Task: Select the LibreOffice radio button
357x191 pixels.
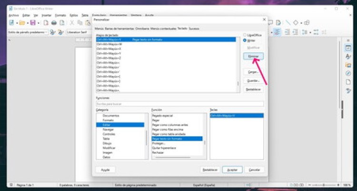Action: [245, 35]
